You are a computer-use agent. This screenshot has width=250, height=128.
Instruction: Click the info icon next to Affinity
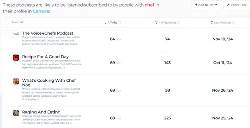coord(120,23)
